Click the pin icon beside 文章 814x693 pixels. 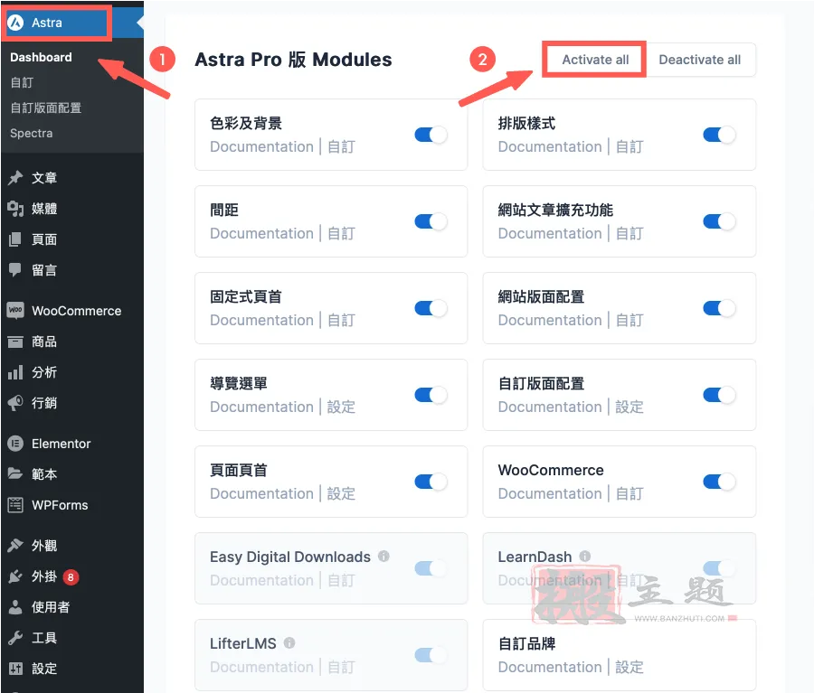(x=15, y=178)
